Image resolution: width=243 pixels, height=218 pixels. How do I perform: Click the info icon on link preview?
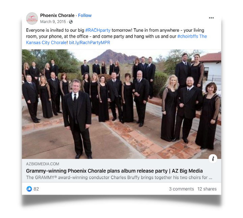(213, 159)
